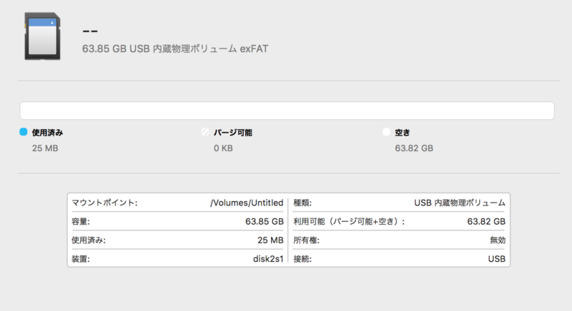Select the /Volumes/Untitled mount point value
This screenshot has width=572, height=311.
(x=247, y=203)
